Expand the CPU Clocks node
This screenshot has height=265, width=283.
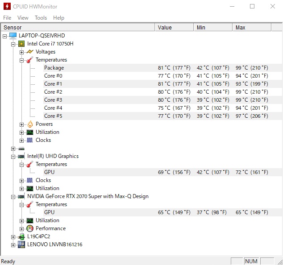[x=22, y=141]
